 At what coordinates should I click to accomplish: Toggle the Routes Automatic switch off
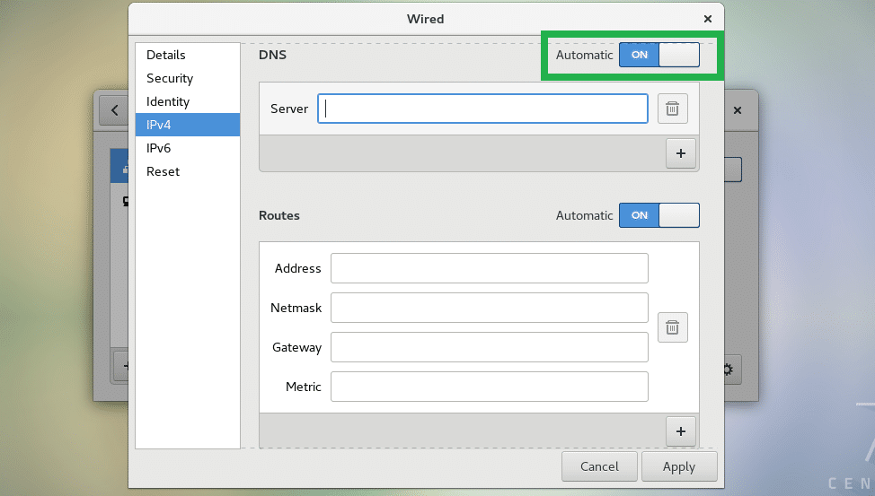click(x=658, y=215)
